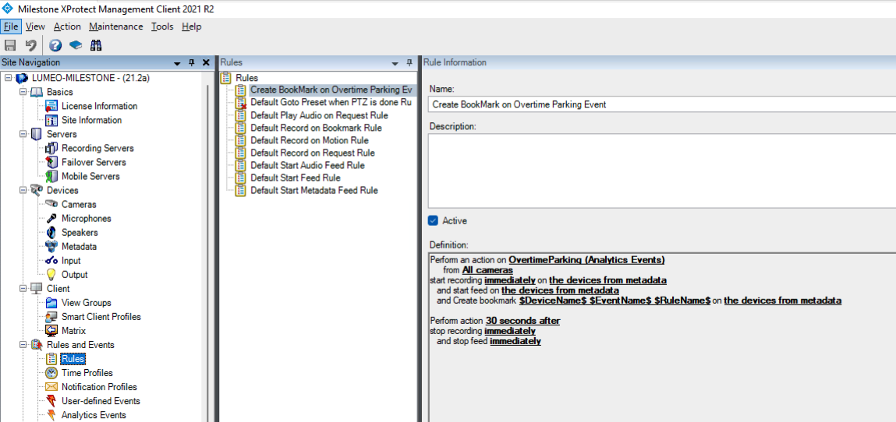The width and height of the screenshot is (896, 422).
Task: Click $DeviceName$ $EventName$ $RuleName$ bookmark link
Action: coord(614,300)
